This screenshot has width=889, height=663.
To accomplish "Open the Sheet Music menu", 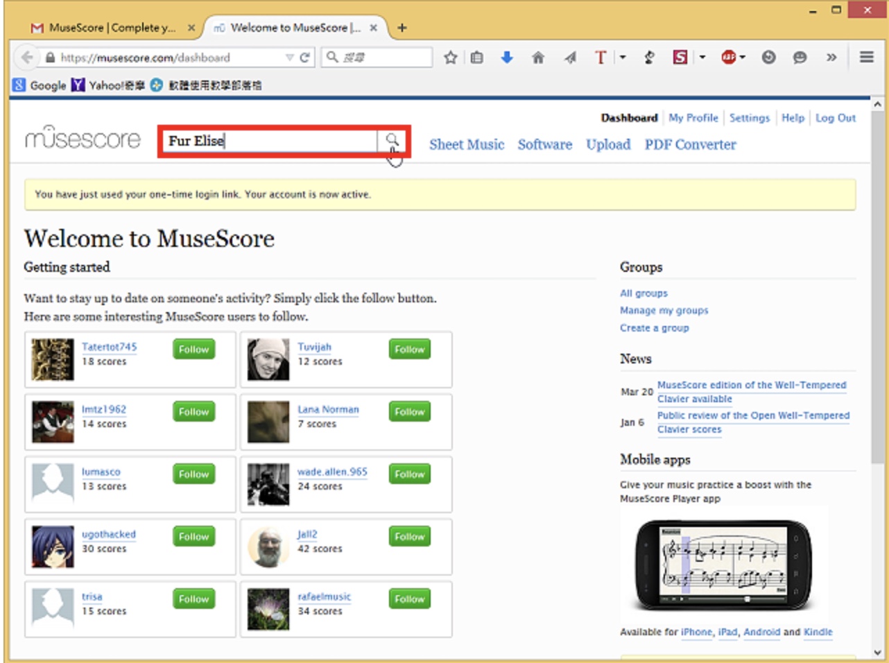I will [x=467, y=144].
